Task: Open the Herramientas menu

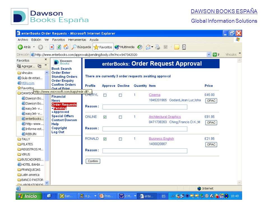Action: tap(77, 40)
